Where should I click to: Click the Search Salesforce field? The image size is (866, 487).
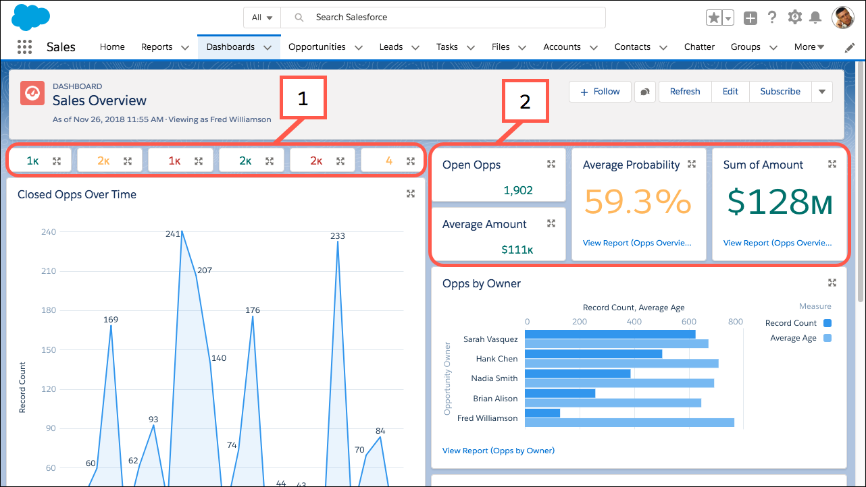(x=443, y=18)
